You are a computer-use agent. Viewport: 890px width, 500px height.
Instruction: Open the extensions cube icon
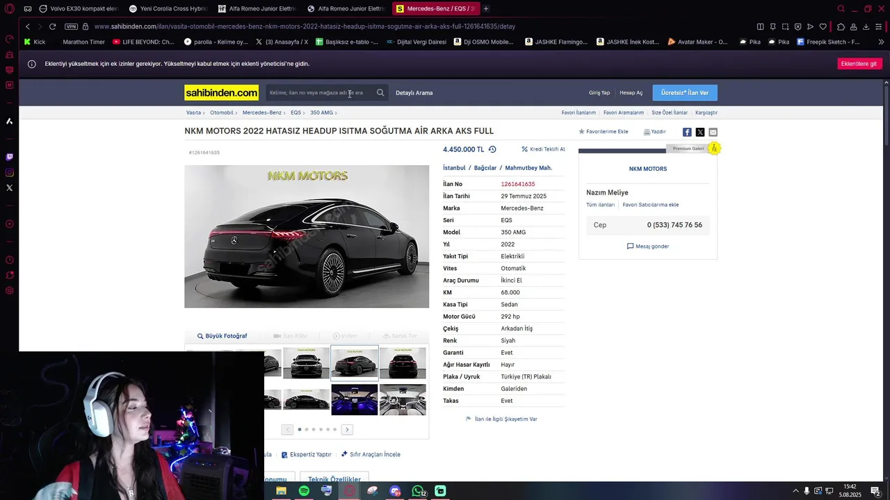pyautogui.click(x=841, y=26)
